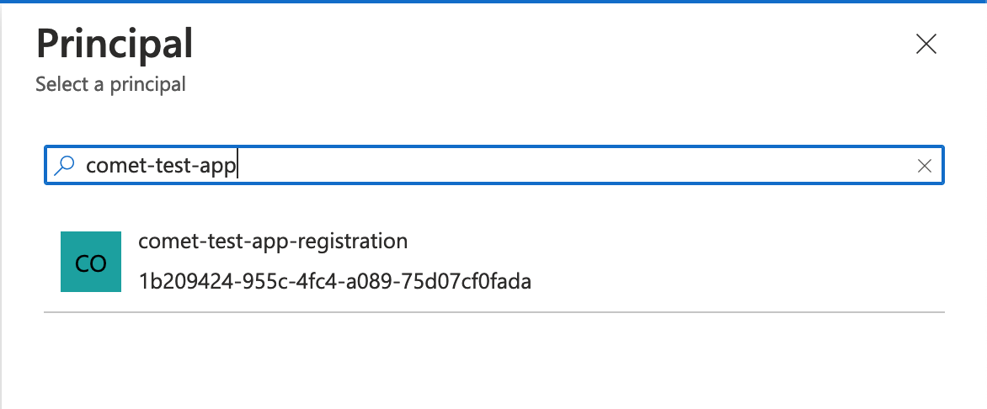Click the blue bar atop the panel
Viewport: 987px width, 409px height.
point(493,1)
